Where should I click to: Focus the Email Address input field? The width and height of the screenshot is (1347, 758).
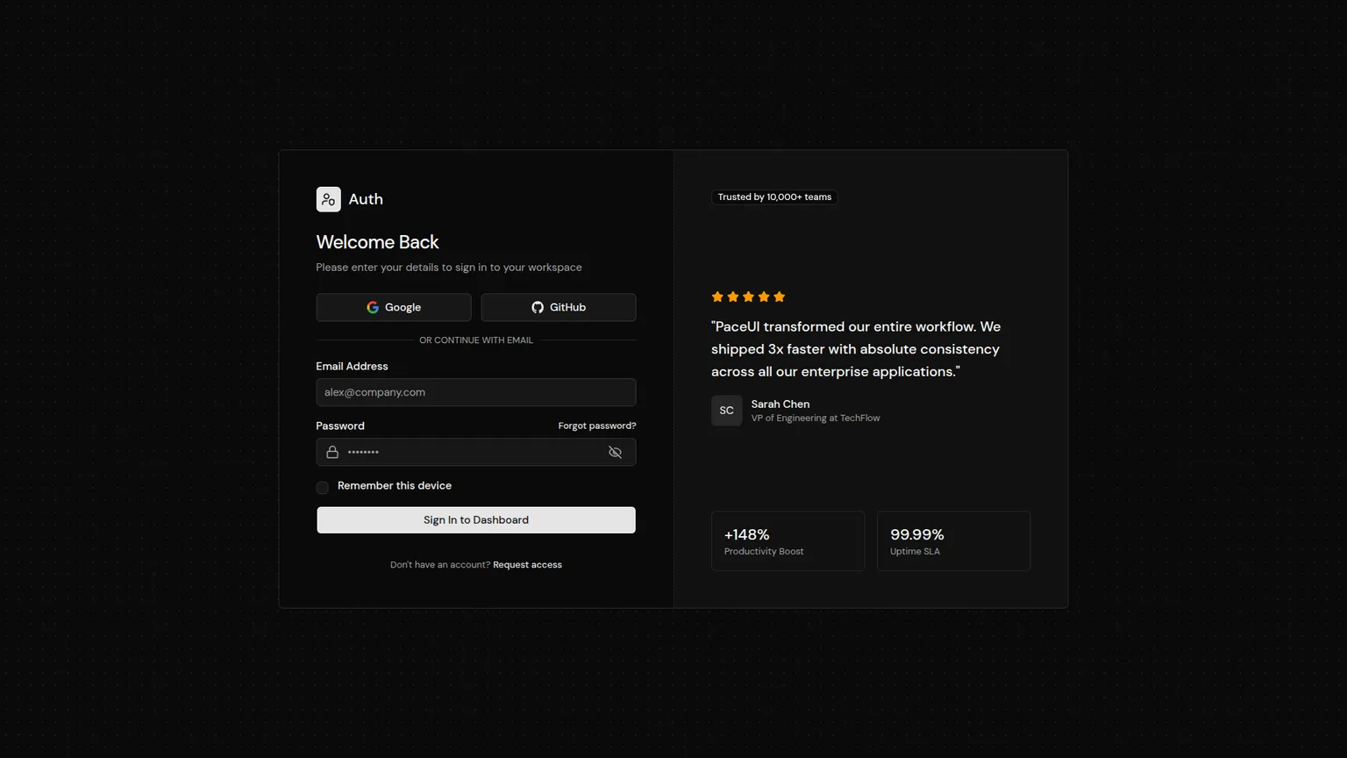[476, 392]
